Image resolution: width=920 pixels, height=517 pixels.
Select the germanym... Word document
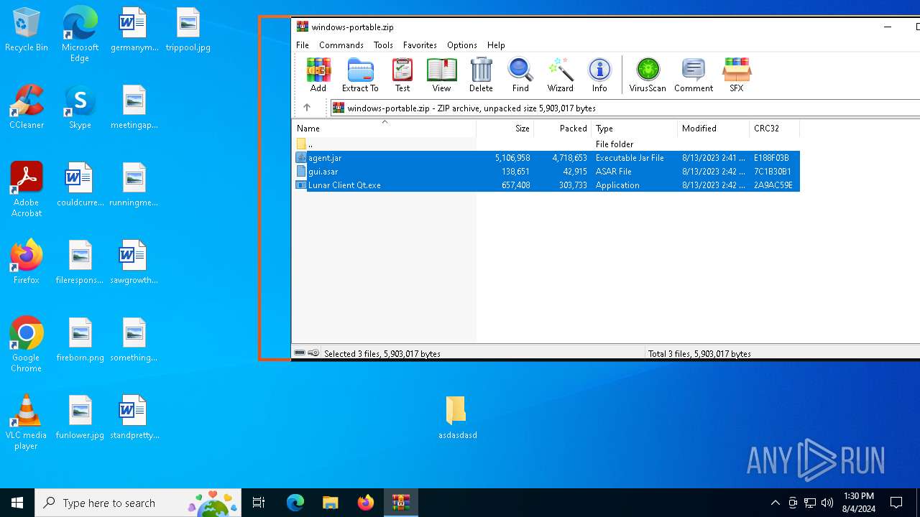tap(134, 30)
